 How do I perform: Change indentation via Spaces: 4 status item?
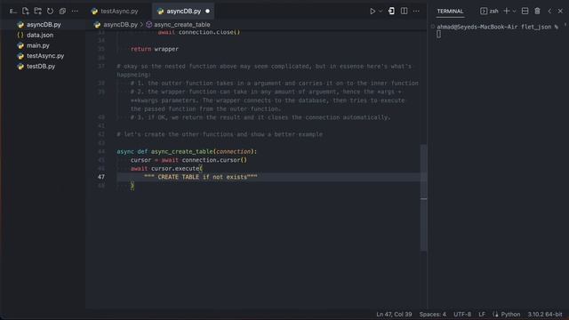[x=433, y=314]
